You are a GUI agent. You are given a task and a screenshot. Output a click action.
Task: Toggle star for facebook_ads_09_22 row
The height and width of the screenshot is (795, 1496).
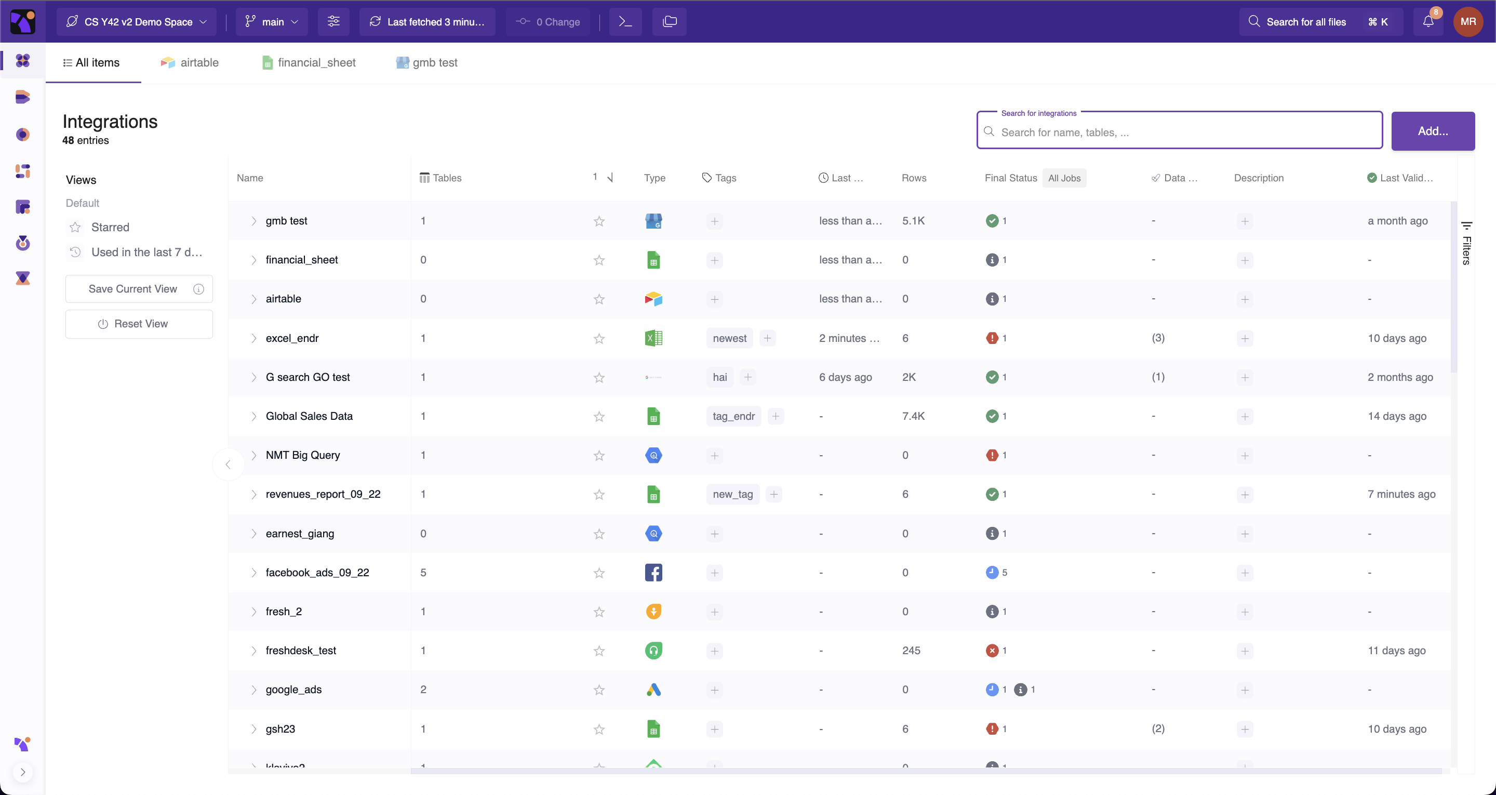point(599,573)
